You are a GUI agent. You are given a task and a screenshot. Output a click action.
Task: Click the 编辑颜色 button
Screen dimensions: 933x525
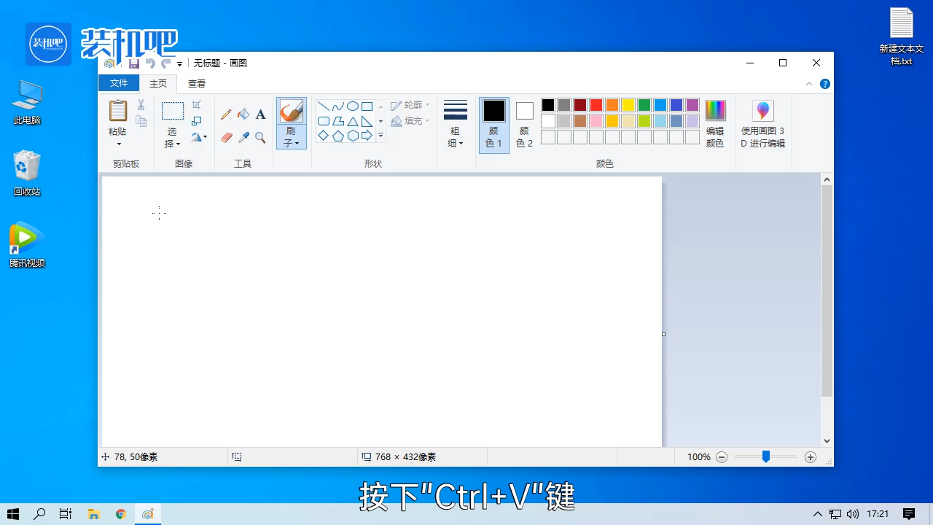pyautogui.click(x=715, y=124)
